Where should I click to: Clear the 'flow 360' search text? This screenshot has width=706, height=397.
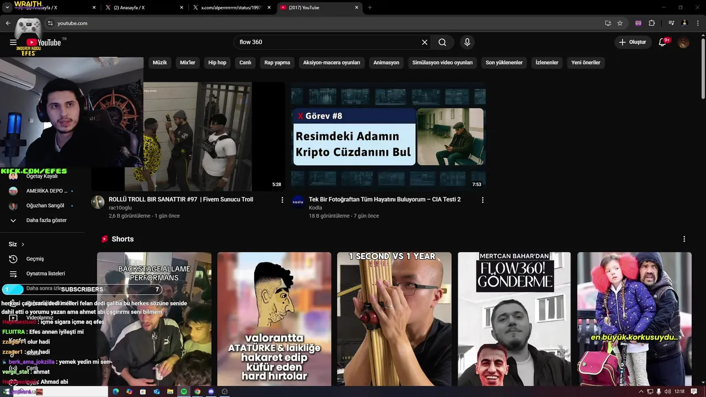(x=425, y=42)
